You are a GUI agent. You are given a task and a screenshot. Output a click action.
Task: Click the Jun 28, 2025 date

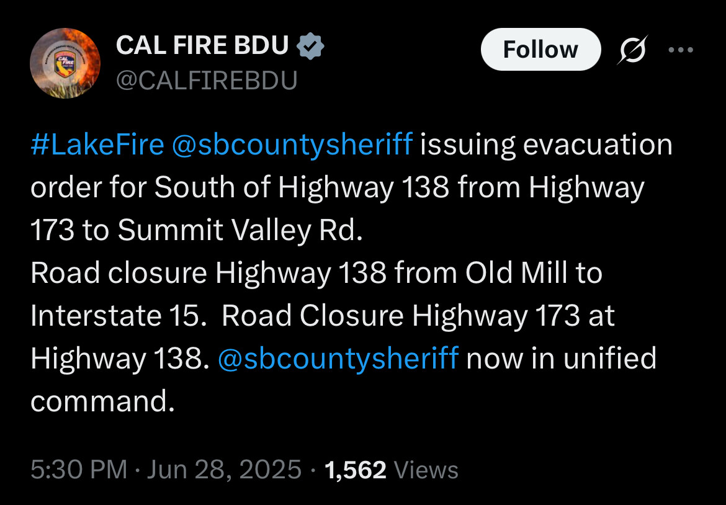[225, 470]
